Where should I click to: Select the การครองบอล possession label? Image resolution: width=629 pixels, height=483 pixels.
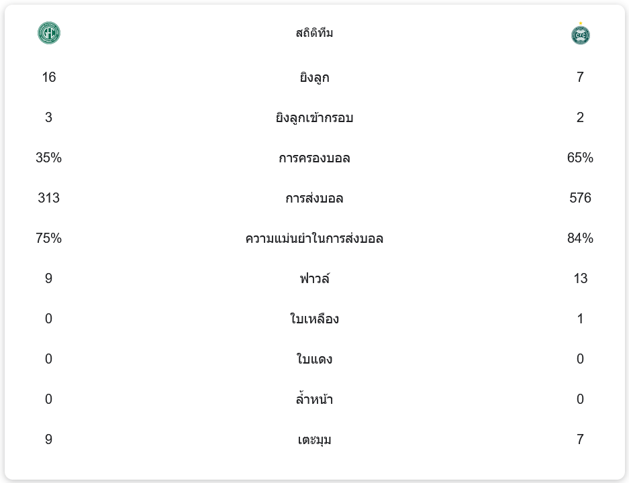pos(314,158)
